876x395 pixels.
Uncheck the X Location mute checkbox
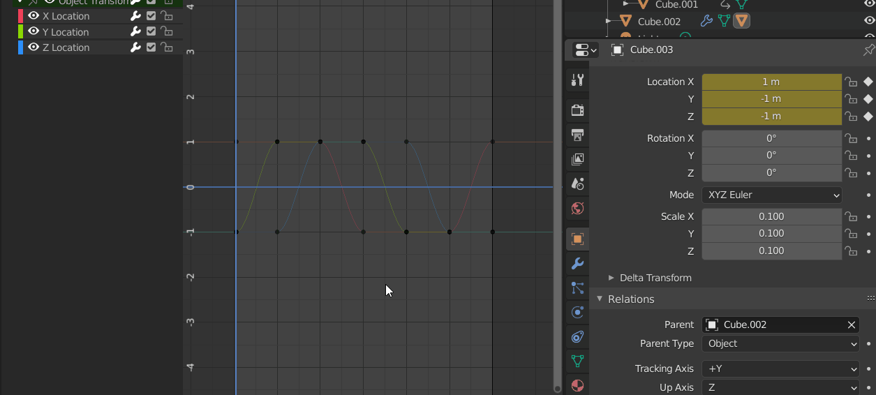(151, 16)
